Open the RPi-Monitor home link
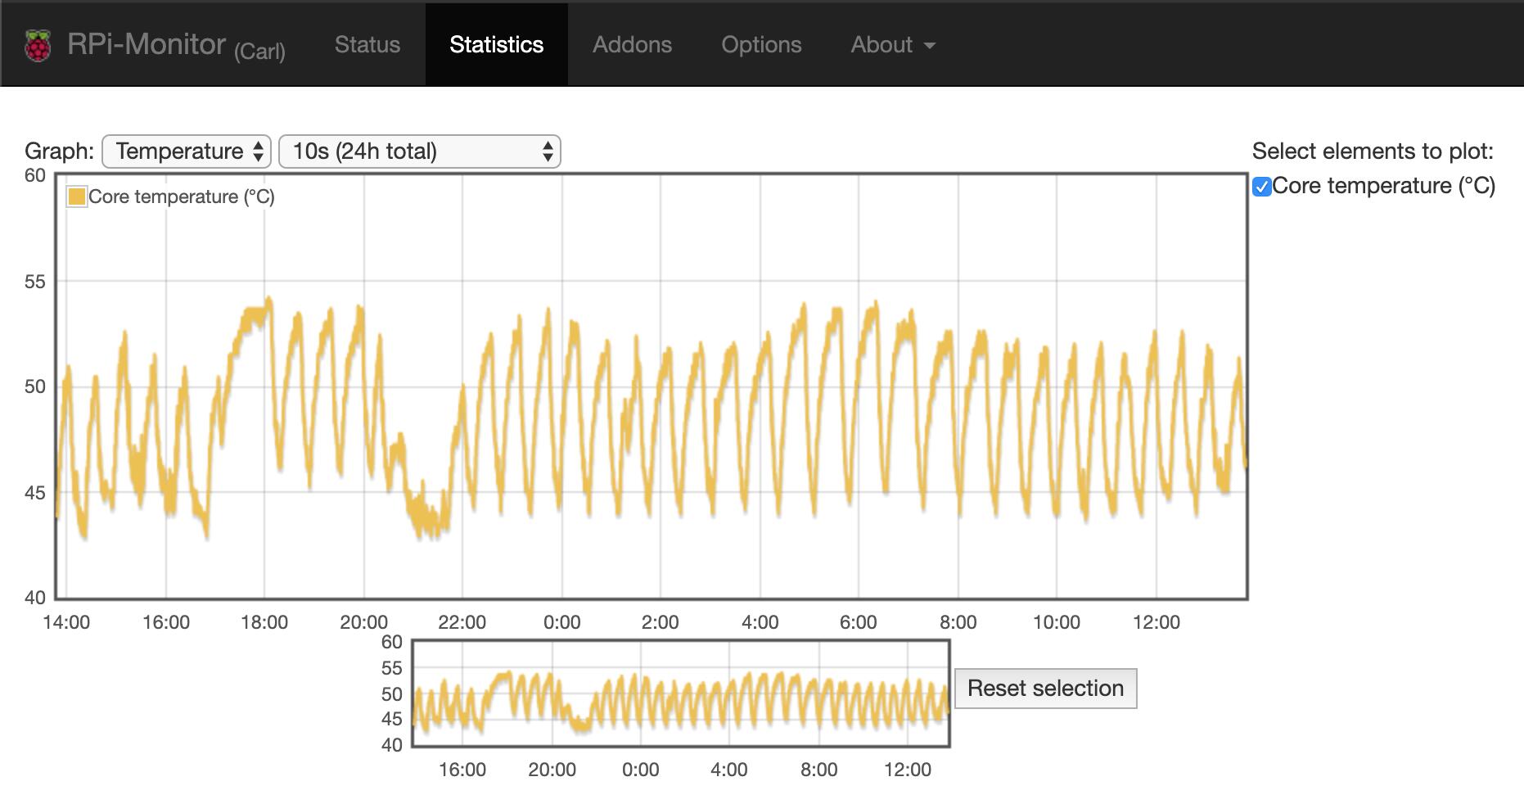 [x=176, y=45]
